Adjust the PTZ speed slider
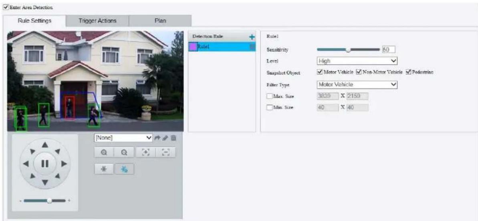 45,201
